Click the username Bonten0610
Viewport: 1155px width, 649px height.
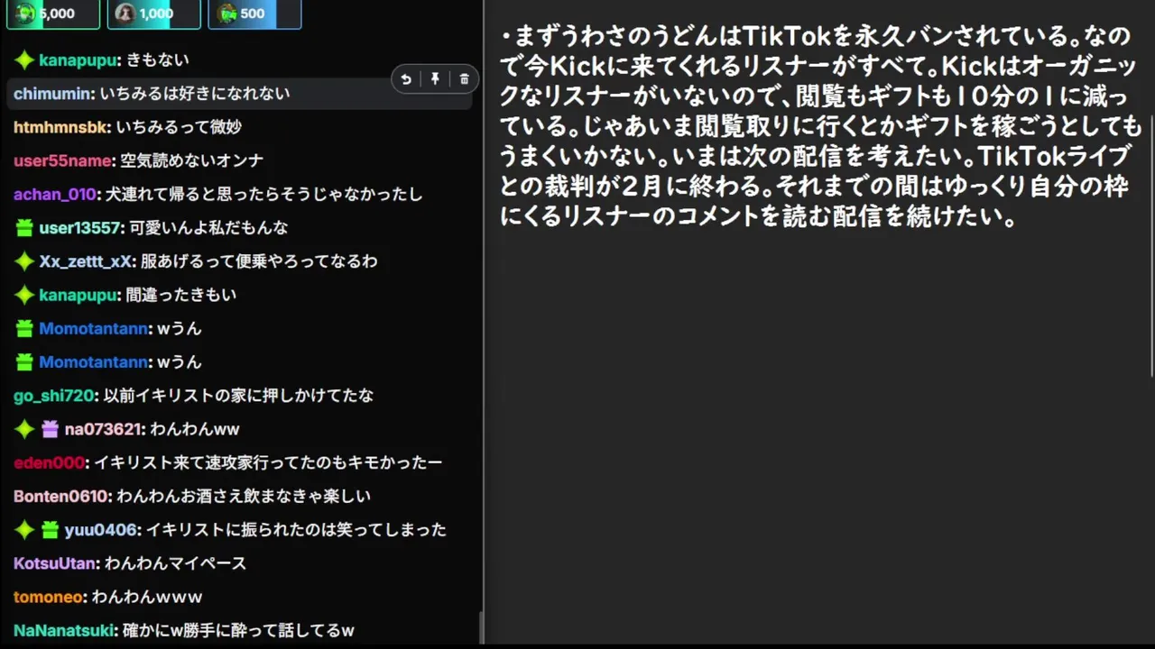(x=62, y=496)
